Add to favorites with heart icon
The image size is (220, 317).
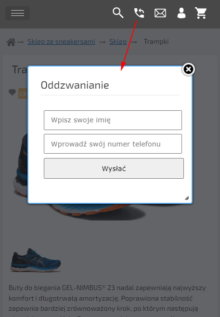[x=13, y=92]
